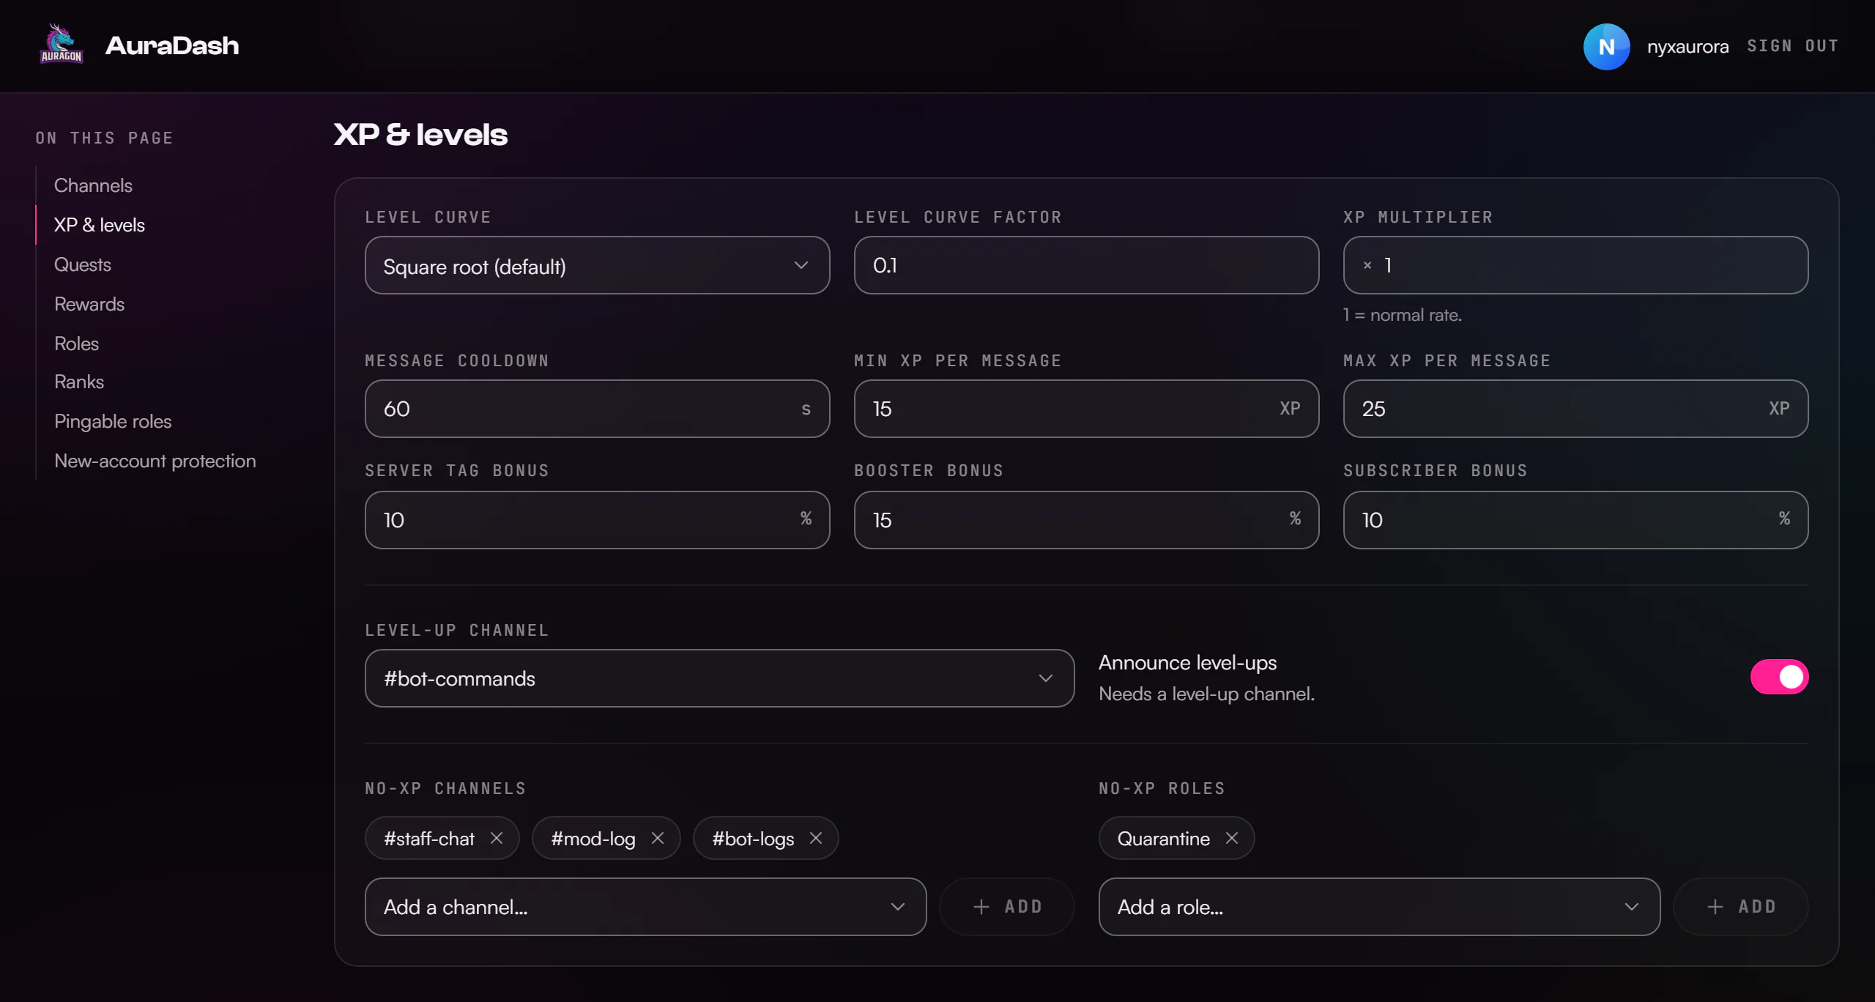Open the Level-up Channel dropdown
1875x1002 pixels.
click(719, 678)
